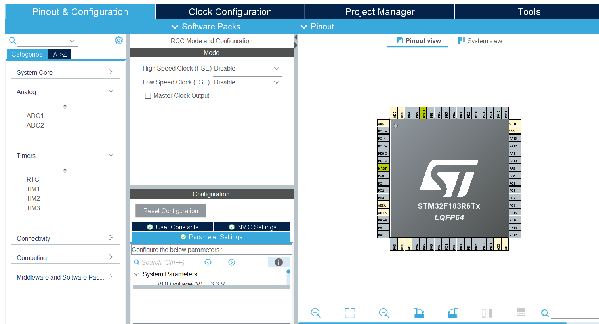Select the PA2 pin on the chip
This screenshot has height=324, width=599.
383,235
